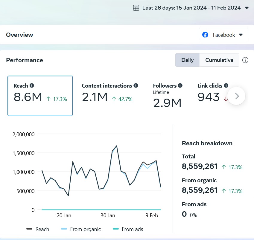Click the right arrow to see more metrics

tap(237, 96)
